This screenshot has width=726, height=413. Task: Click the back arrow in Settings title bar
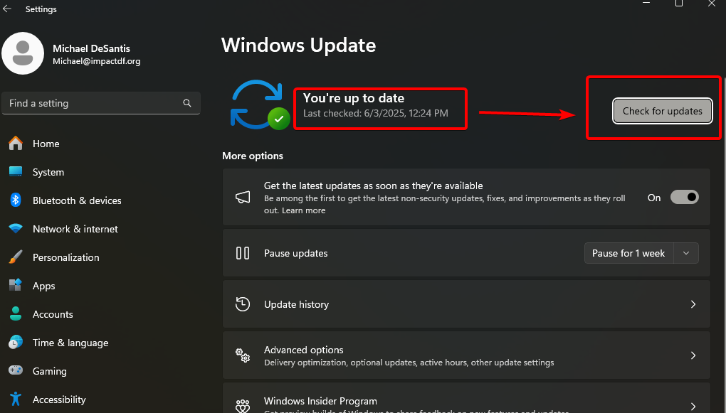(7, 9)
